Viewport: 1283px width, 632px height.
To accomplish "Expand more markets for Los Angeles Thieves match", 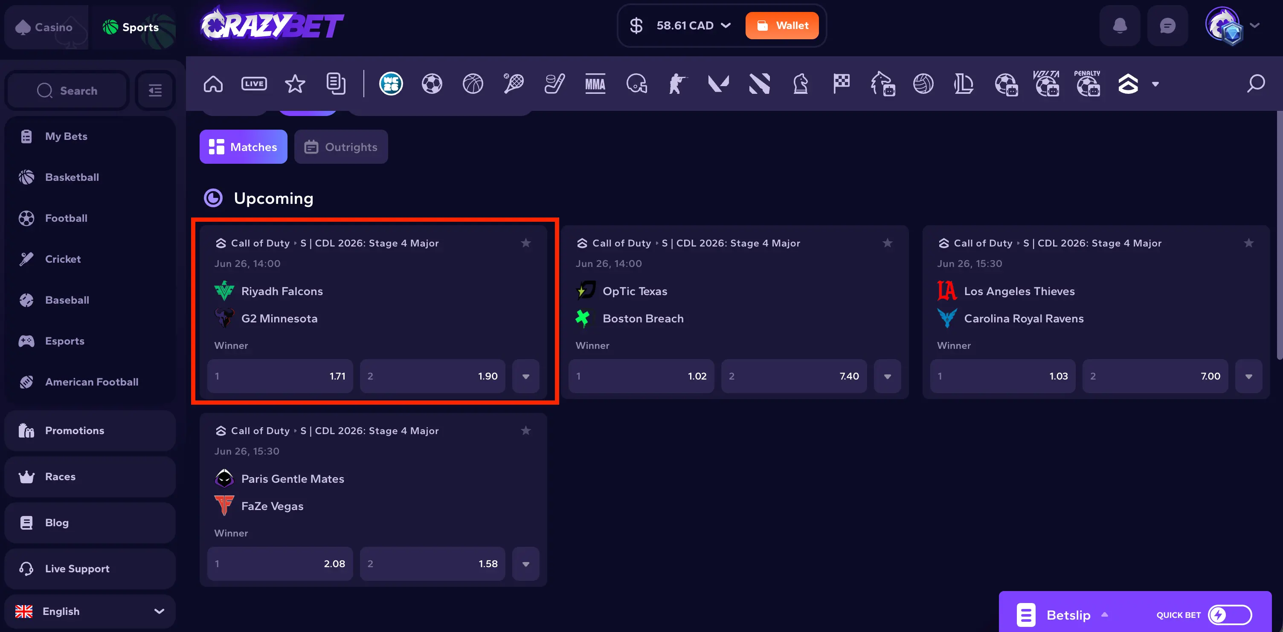I will [x=1248, y=376].
